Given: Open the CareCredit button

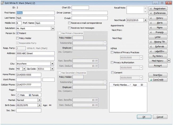Looking at the screenshot, I should pyautogui.click(x=158, y=79).
